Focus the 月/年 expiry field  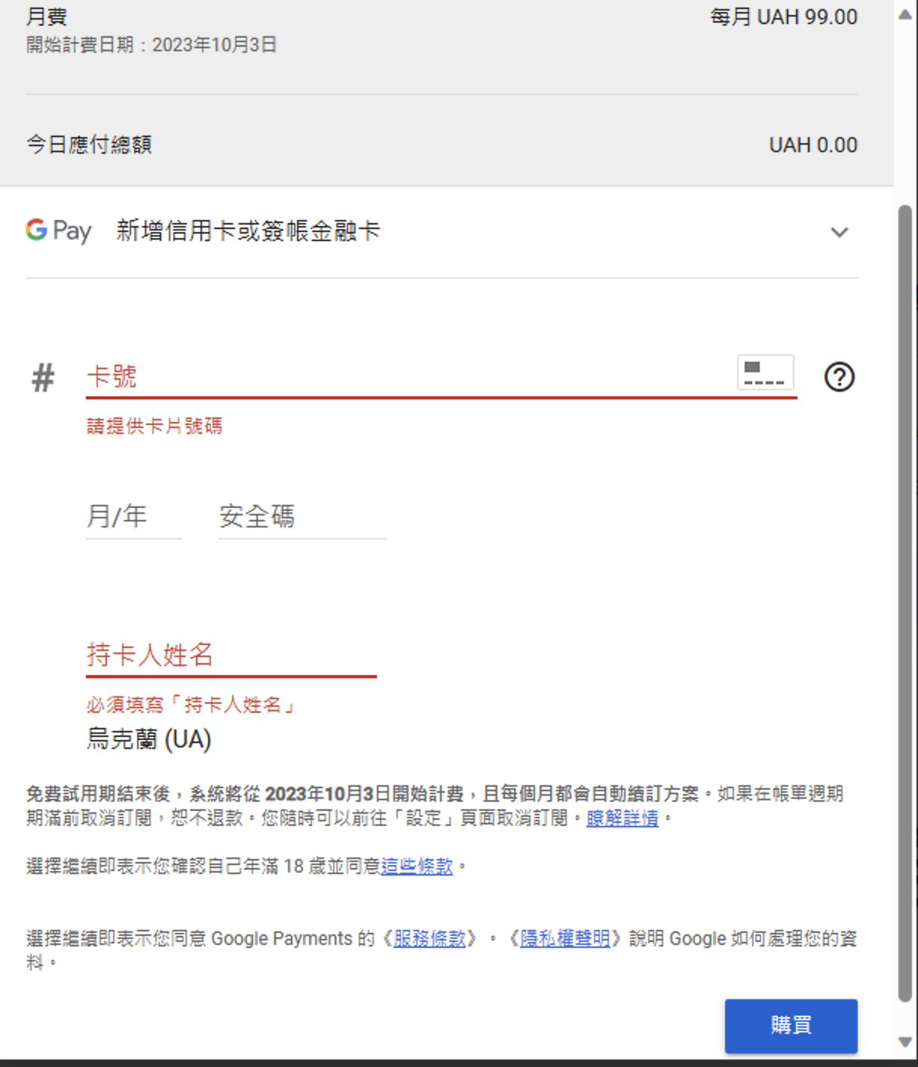coord(133,517)
